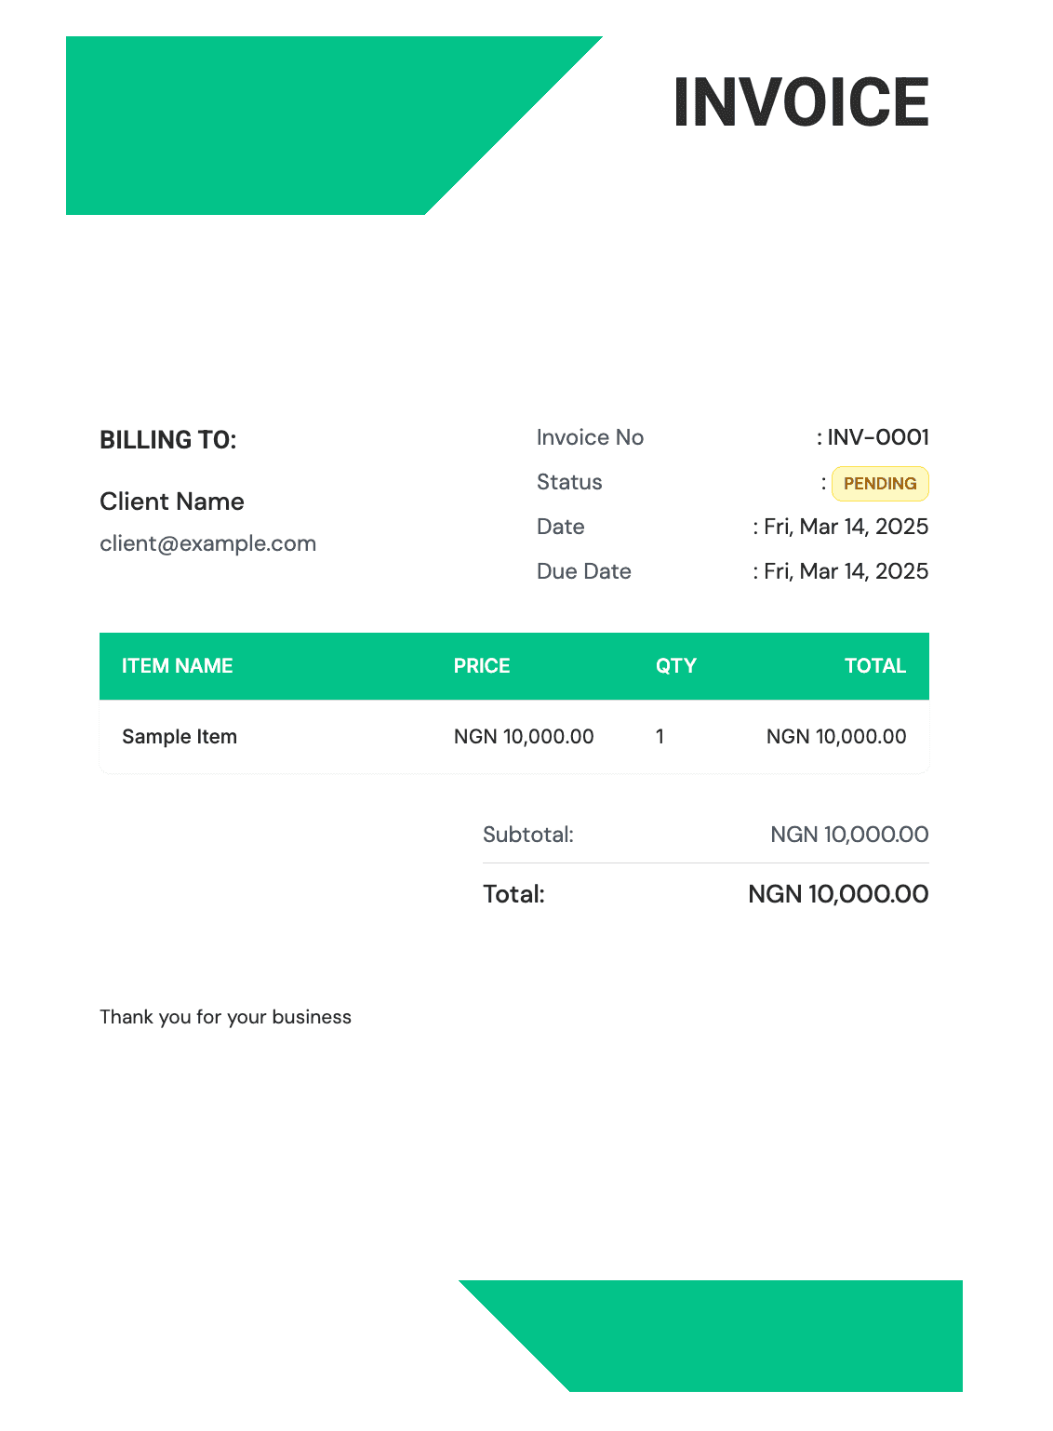Click the ITEM NAME column header
This screenshot has height=1431, width=1053.
[x=178, y=666]
